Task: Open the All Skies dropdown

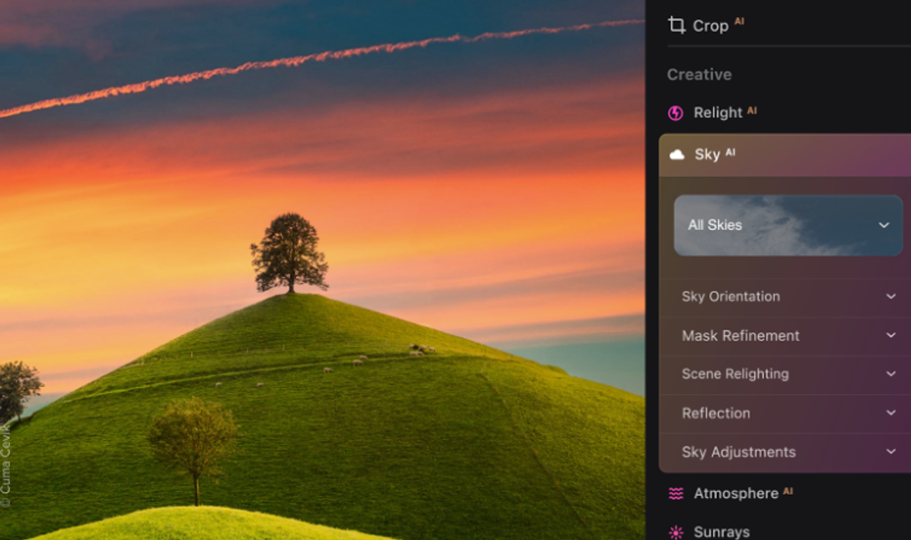Action: (x=715, y=225)
